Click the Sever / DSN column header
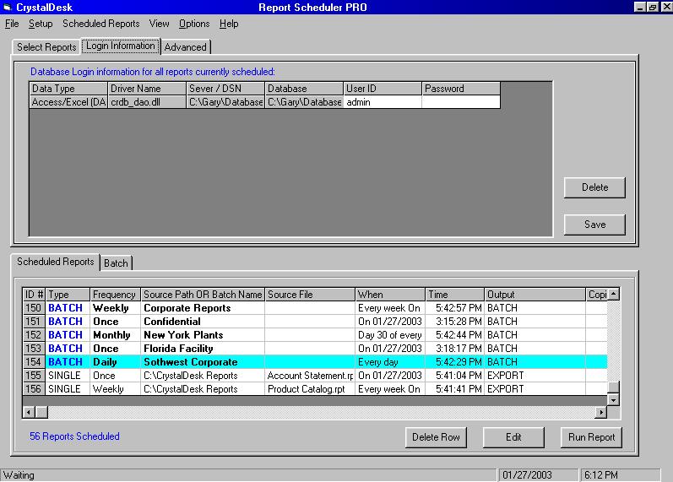The image size is (673, 482). (225, 89)
